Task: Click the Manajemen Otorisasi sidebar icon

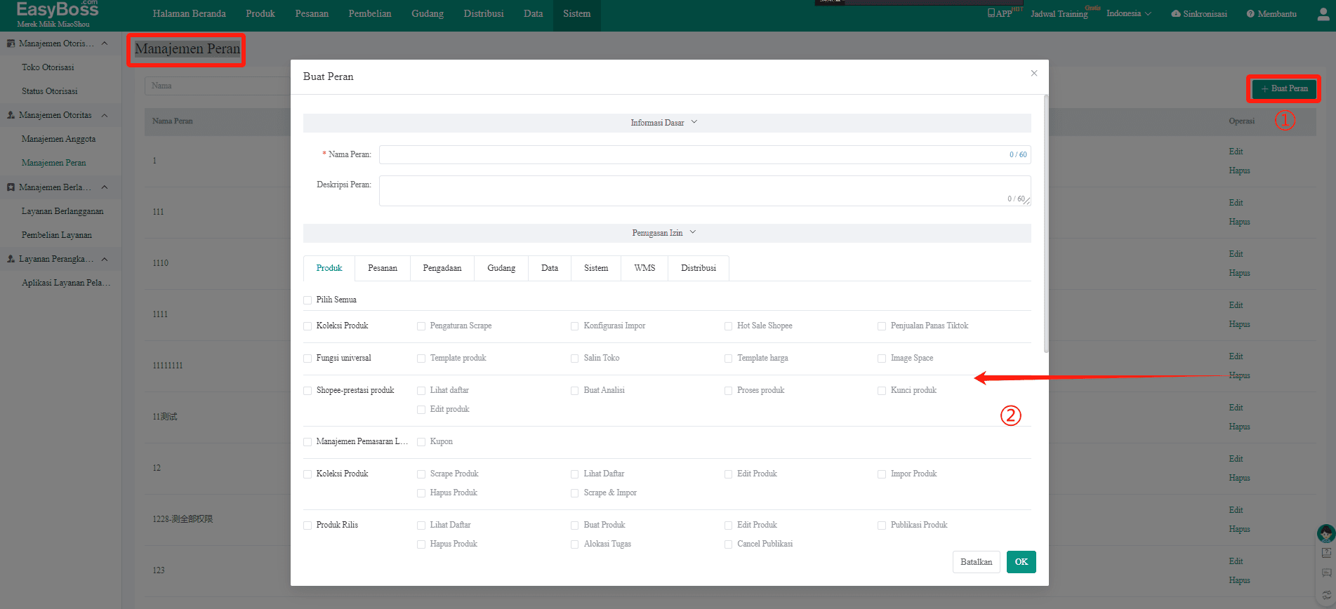Action: coord(11,43)
